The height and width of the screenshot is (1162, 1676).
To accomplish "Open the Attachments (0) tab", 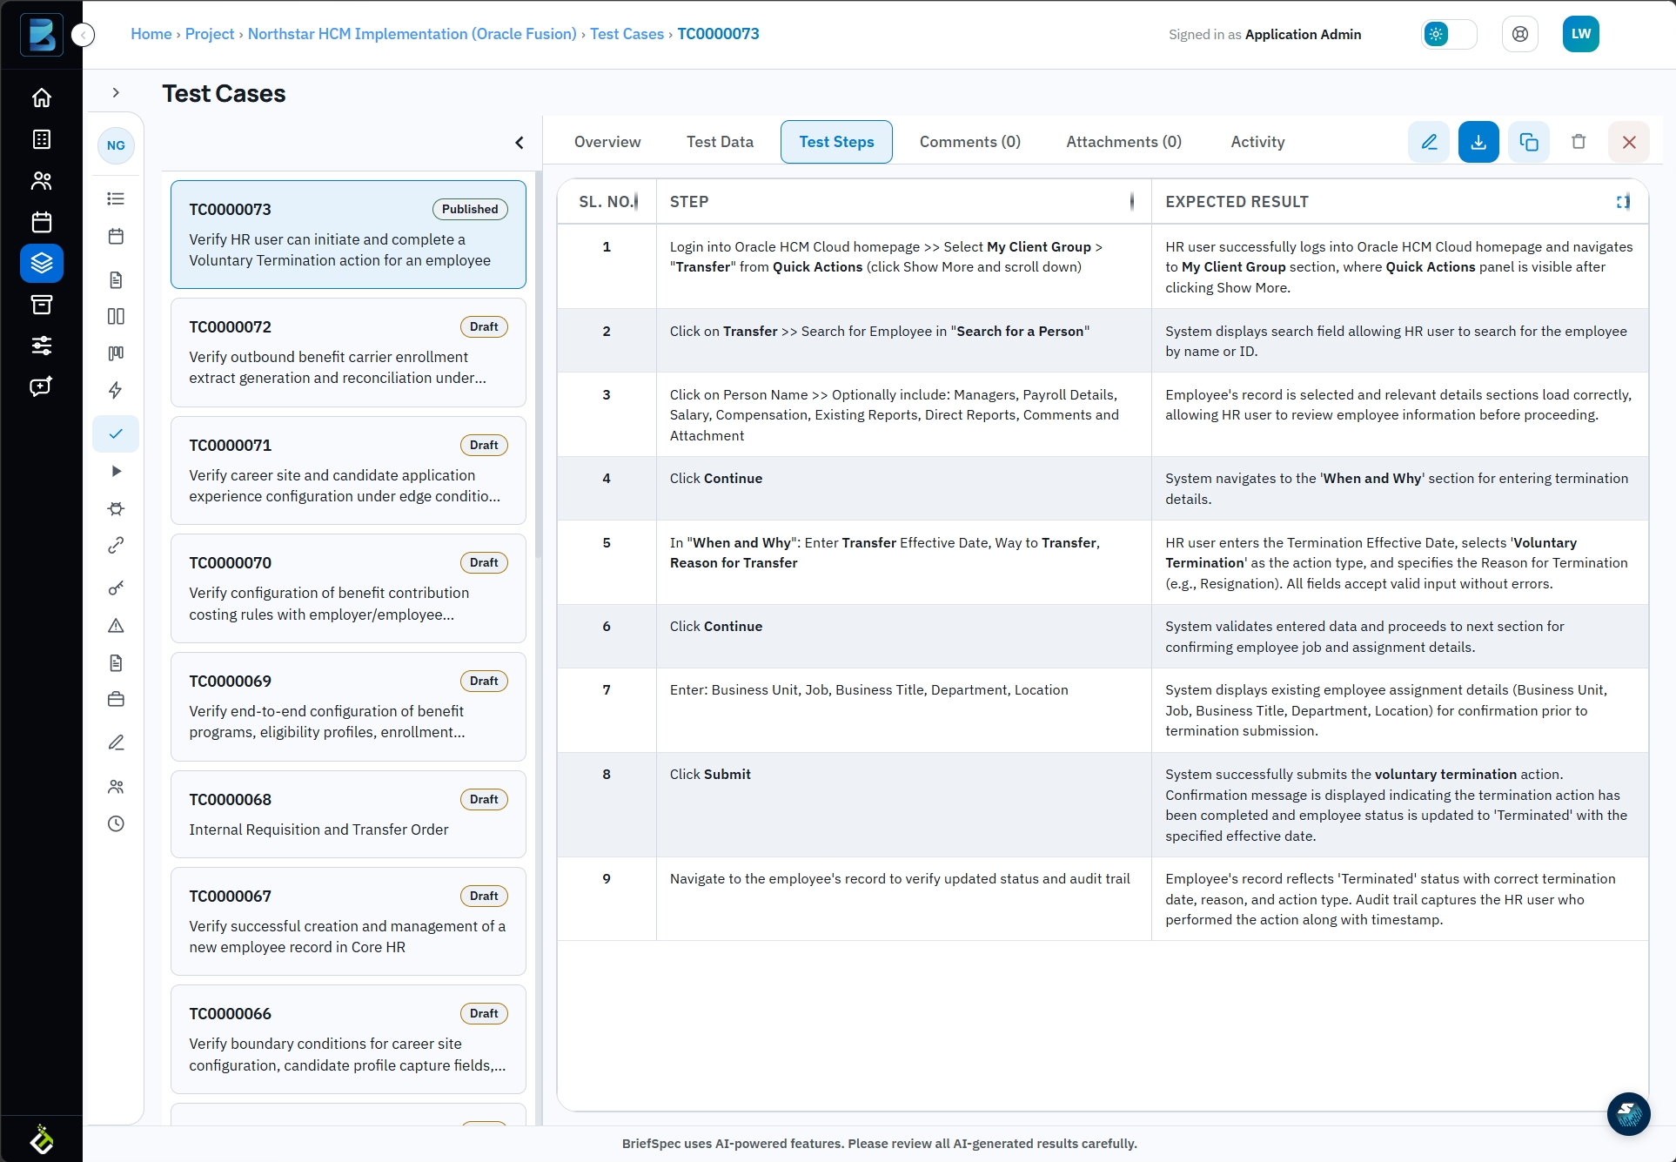I will (x=1123, y=142).
